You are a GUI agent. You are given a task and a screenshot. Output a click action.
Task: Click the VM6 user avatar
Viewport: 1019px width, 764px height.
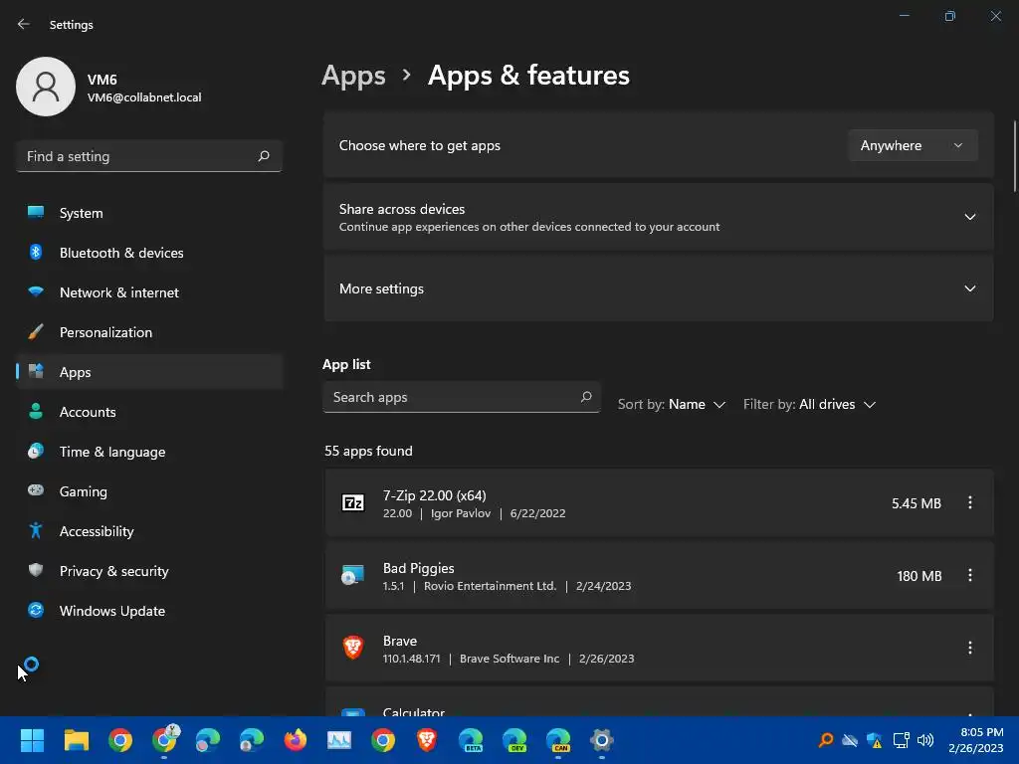pos(46,87)
